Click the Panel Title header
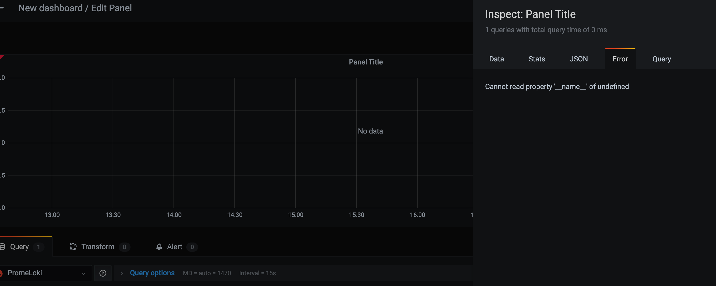This screenshot has width=716, height=286. click(366, 62)
